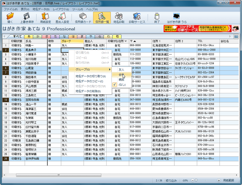Open 印刷サービス print service

tap(137, 18)
